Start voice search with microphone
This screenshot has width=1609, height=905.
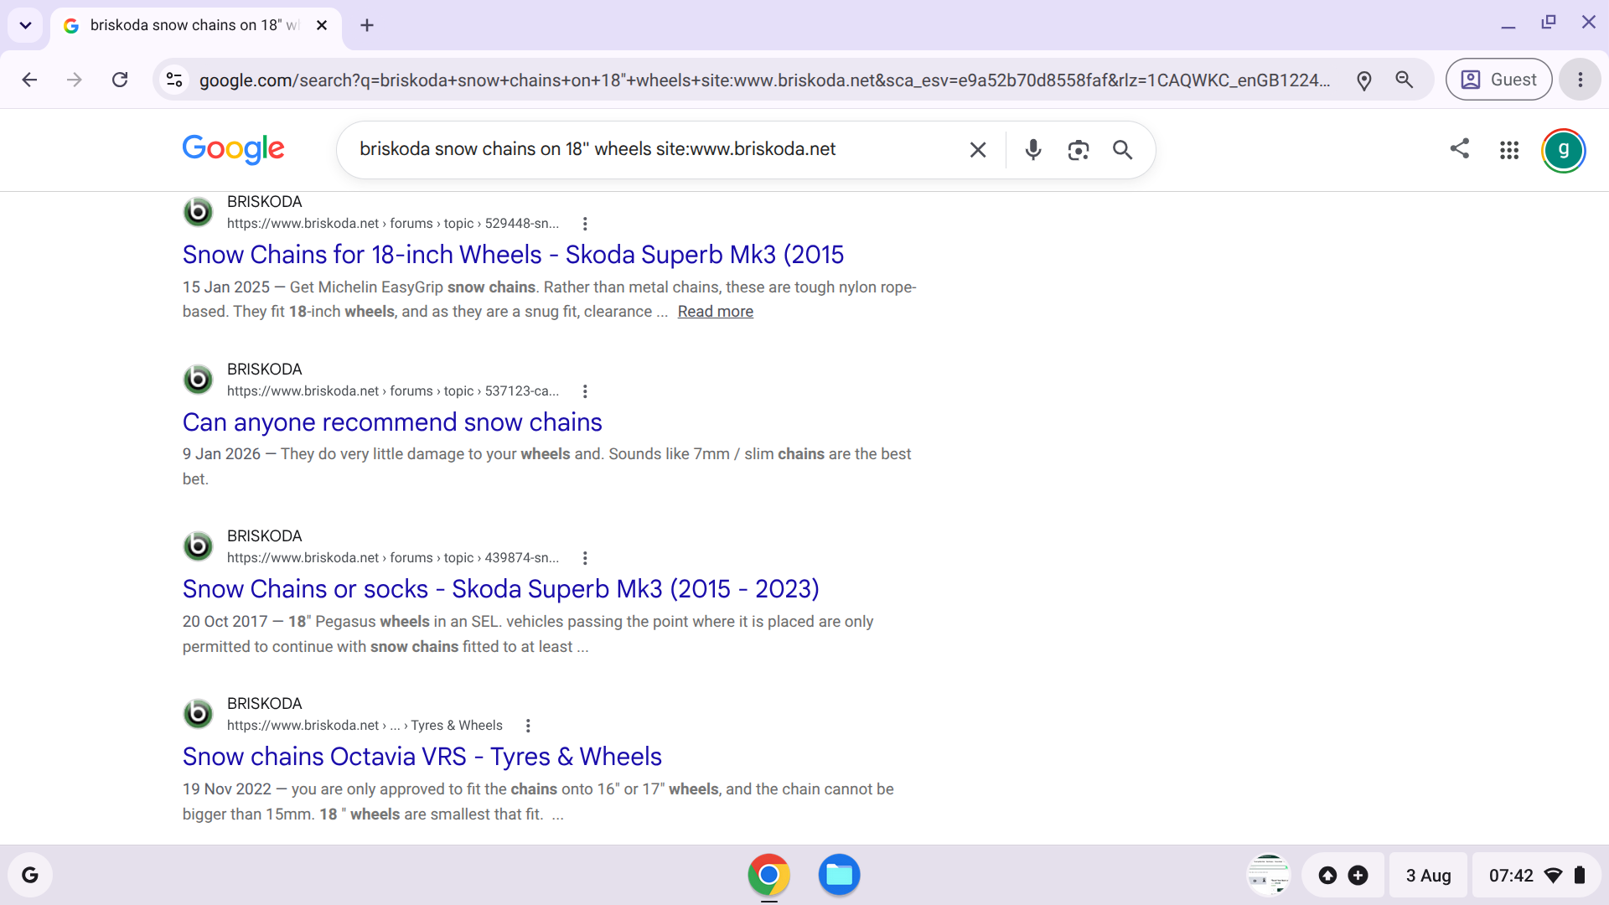(1033, 150)
